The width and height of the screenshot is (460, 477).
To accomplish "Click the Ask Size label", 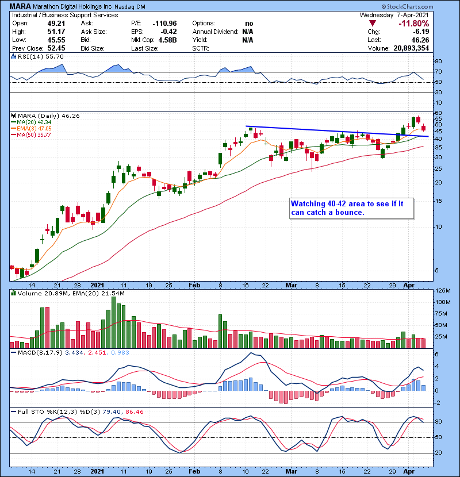I will (x=94, y=32).
